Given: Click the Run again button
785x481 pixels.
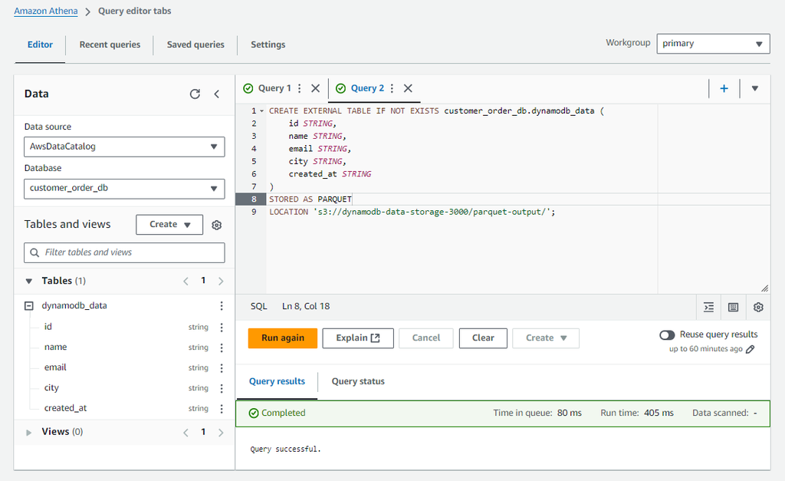Looking at the screenshot, I should point(282,338).
